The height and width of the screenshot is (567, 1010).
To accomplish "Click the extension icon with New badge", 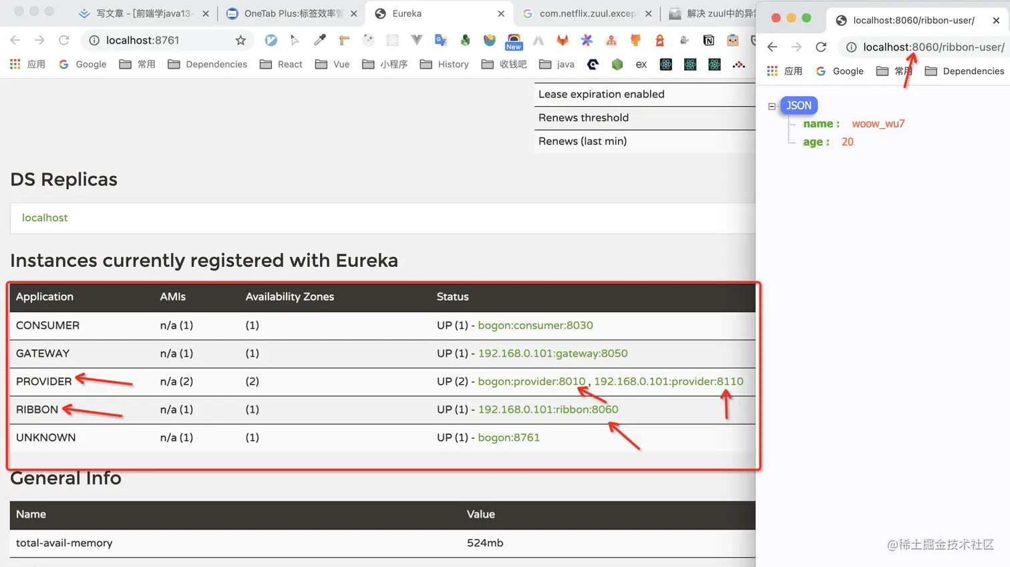I will (514, 41).
